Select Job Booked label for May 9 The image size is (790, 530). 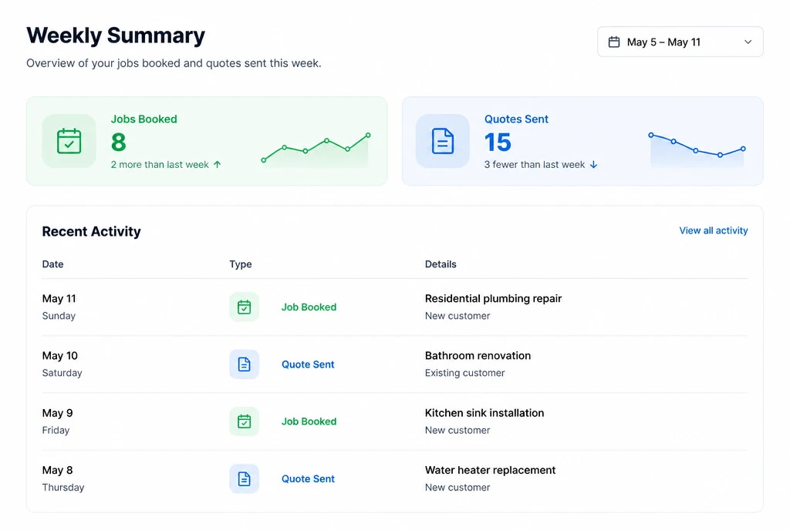pyautogui.click(x=309, y=421)
